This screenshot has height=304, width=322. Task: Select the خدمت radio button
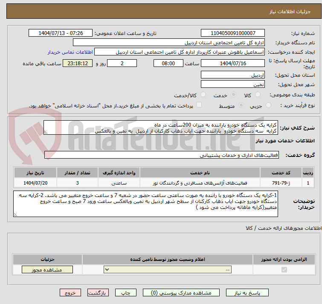[233, 95]
